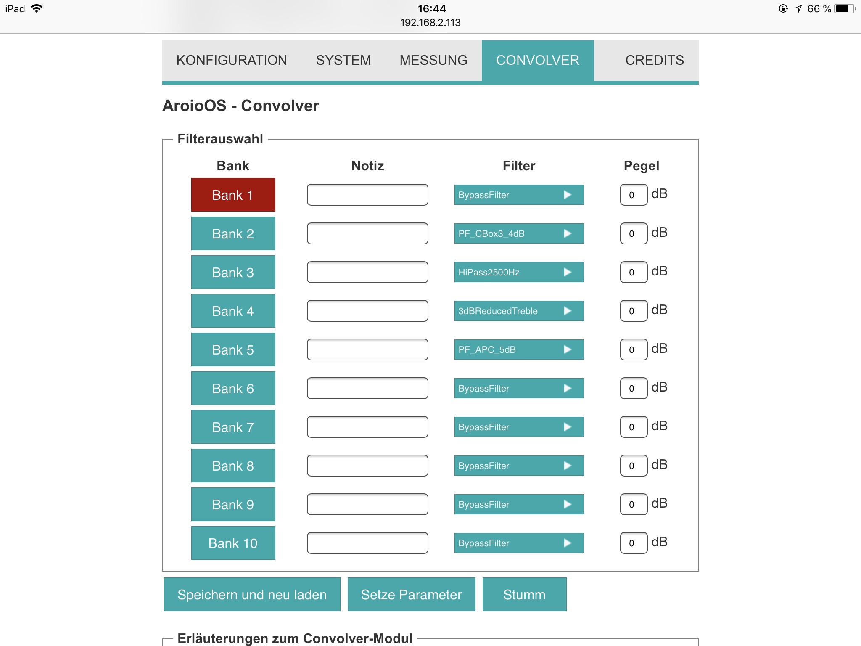Focus the Pegel field in Bank 4 row
This screenshot has height=646, width=861.
pyautogui.click(x=634, y=311)
